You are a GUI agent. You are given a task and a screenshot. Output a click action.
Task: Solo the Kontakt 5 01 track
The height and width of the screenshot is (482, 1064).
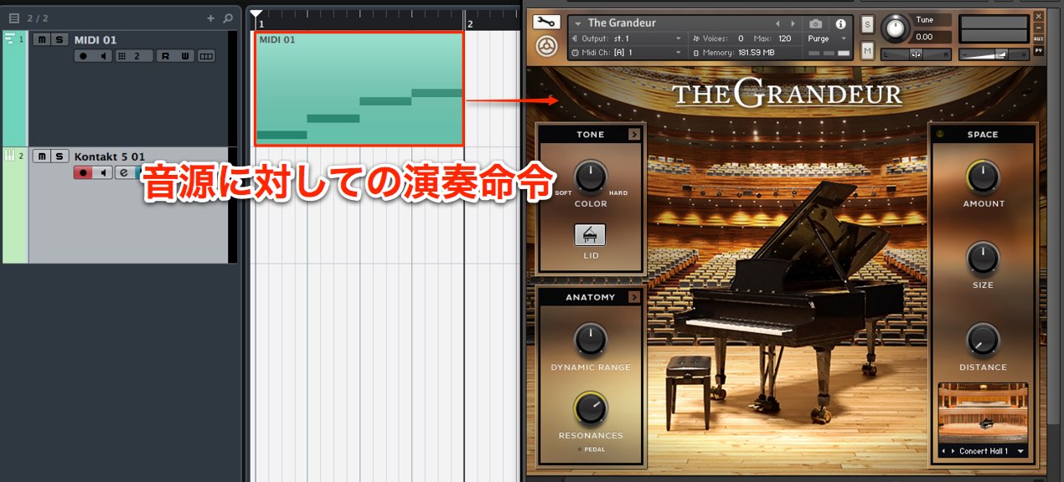(x=59, y=156)
